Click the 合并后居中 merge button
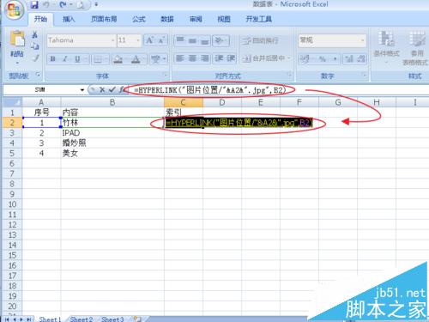 click(x=265, y=58)
